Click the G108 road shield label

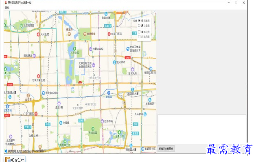(10, 85)
